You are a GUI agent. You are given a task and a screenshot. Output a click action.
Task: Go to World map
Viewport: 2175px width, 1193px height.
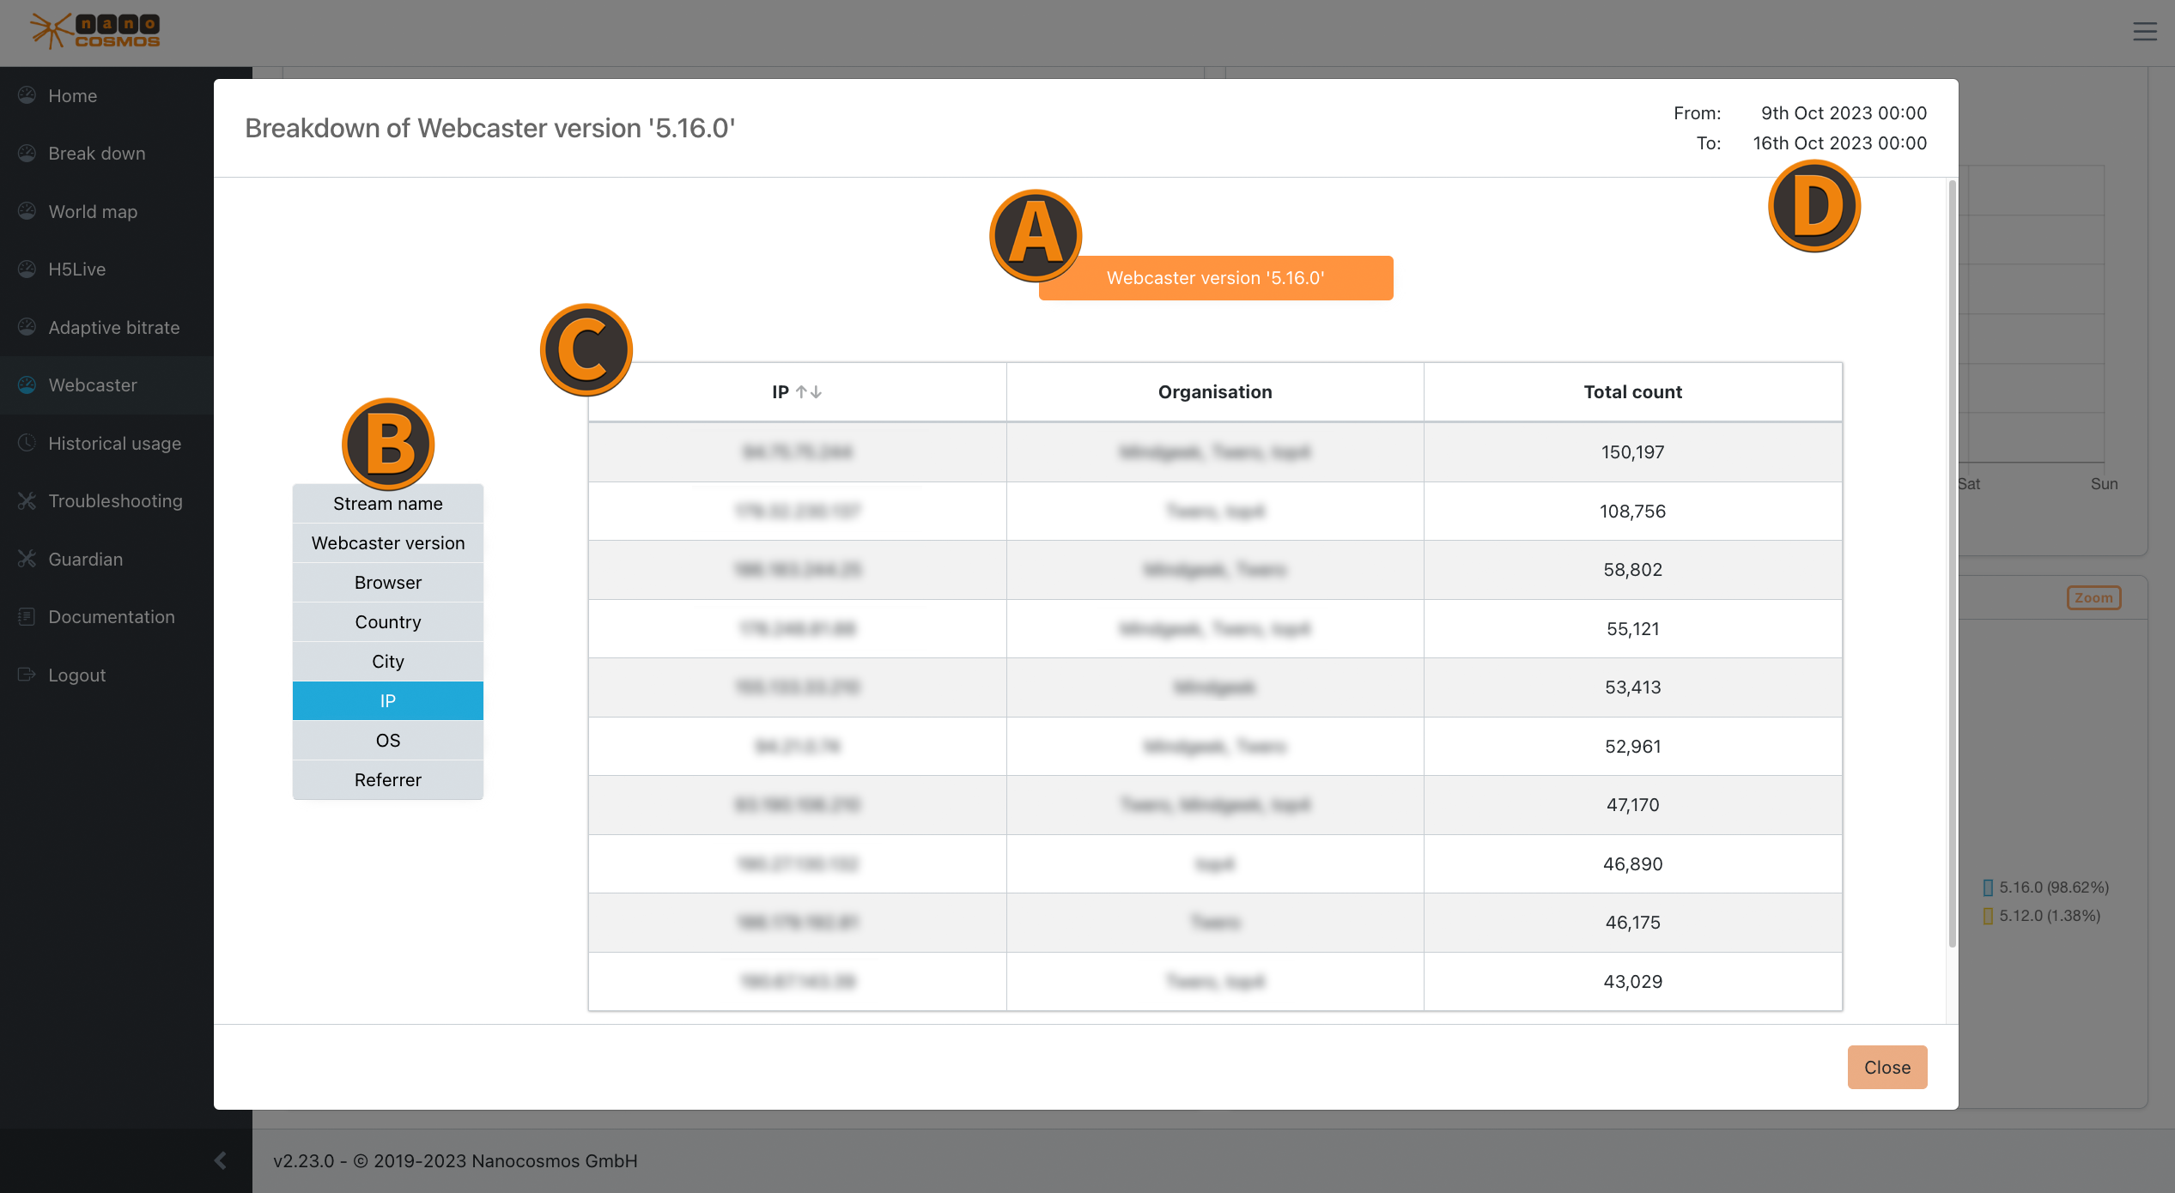coord(93,211)
